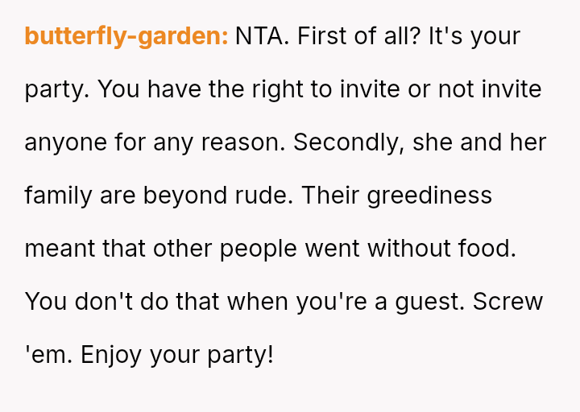Click the word "Secondly"
Viewport: 580px width, 412px height.
351,142
